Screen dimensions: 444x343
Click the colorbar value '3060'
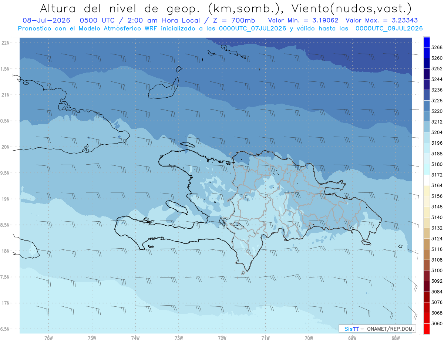(x=437, y=323)
